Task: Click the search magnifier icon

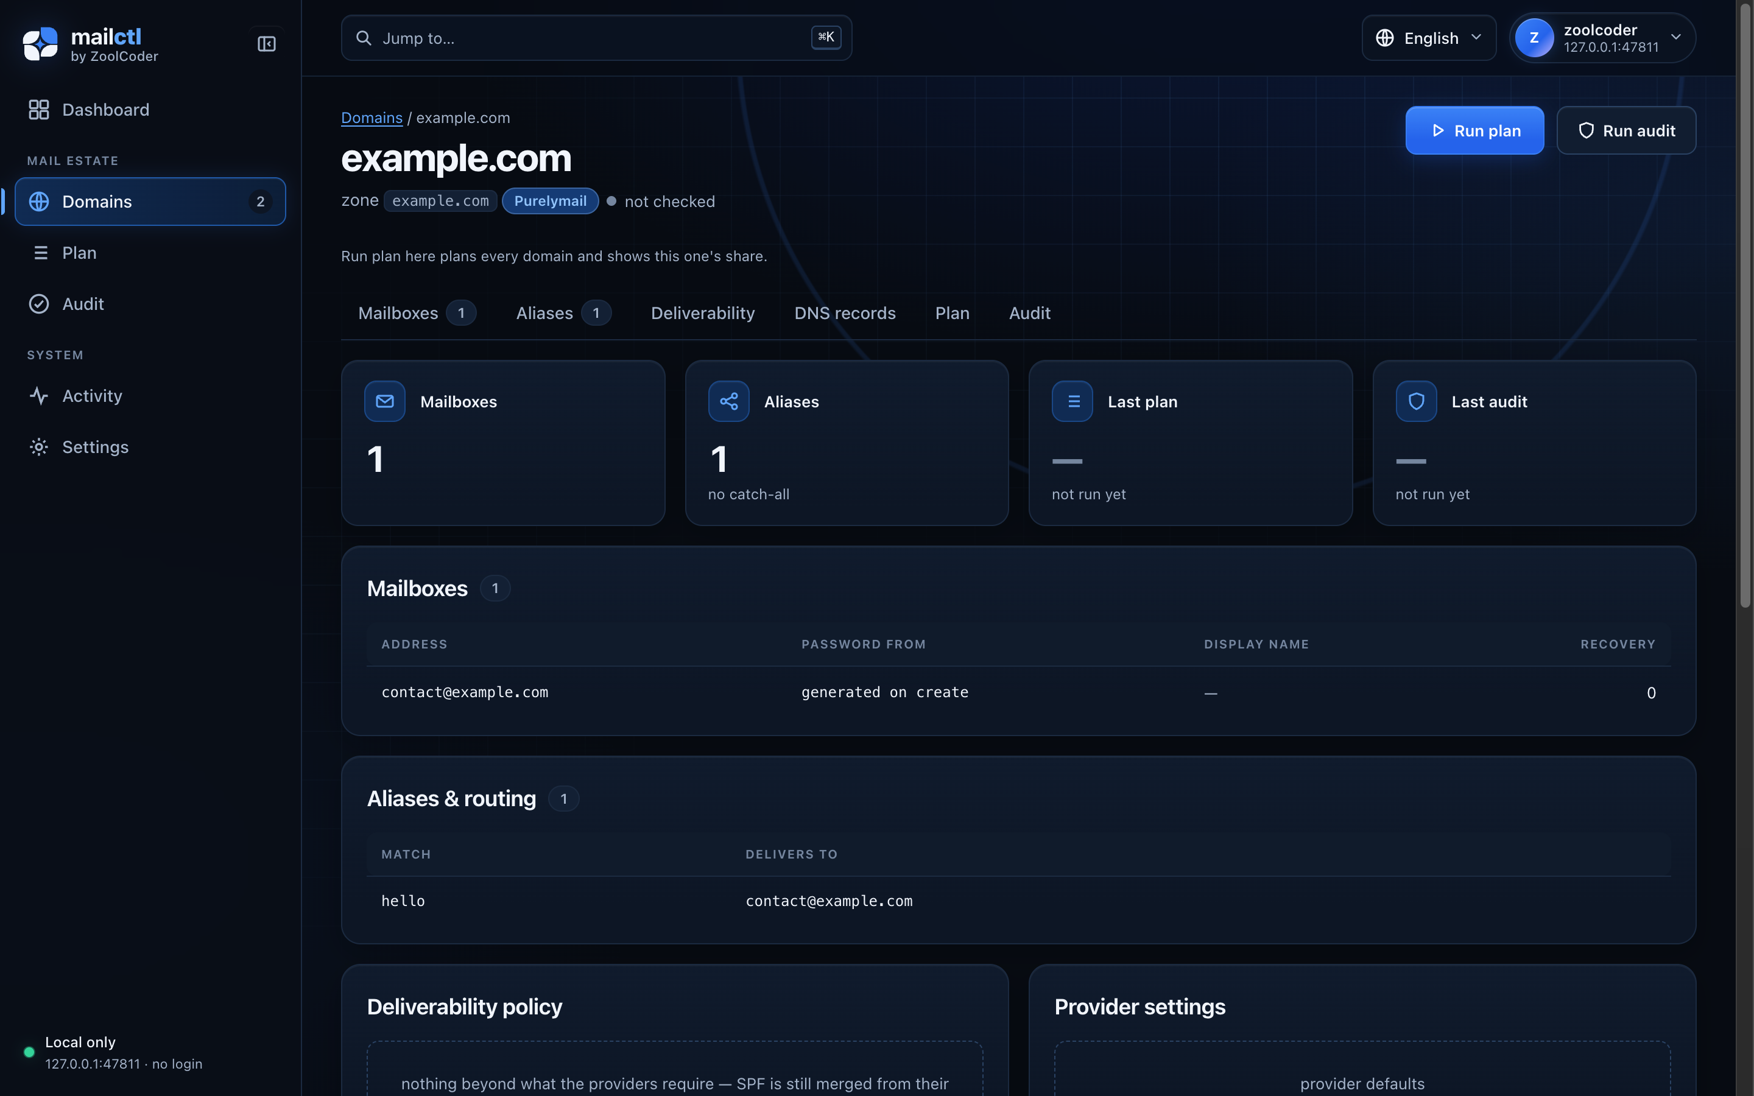Action: tap(364, 38)
